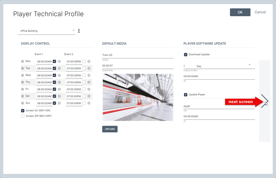This screenshot has width=276, height=178.
Task: Toggle the Wed Event 1 checkbox
Action: [54, 75]
